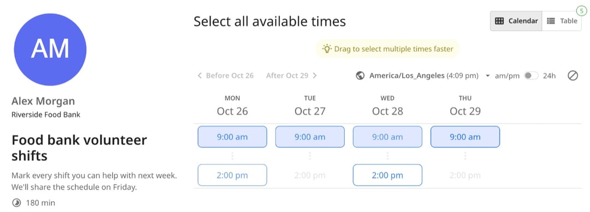Go to dates After Oct 29
The image size is (590, 212).
(x=291, y=76)
